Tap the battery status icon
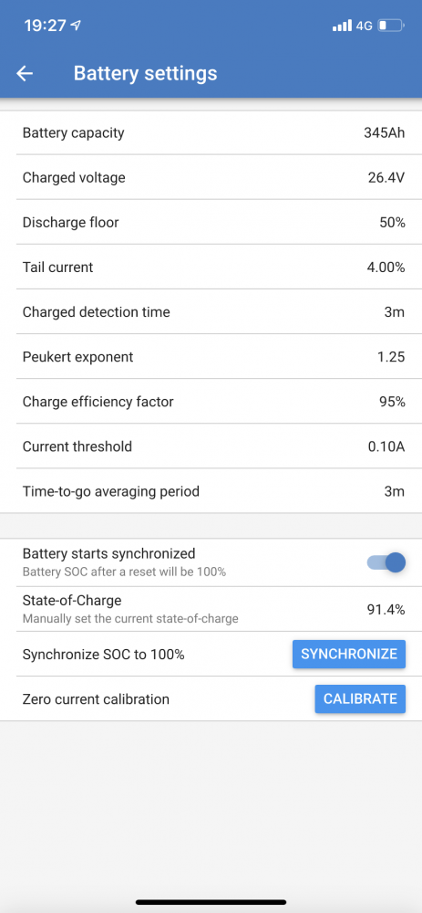Viewport: 422px width, 913px height. [391, 26]
